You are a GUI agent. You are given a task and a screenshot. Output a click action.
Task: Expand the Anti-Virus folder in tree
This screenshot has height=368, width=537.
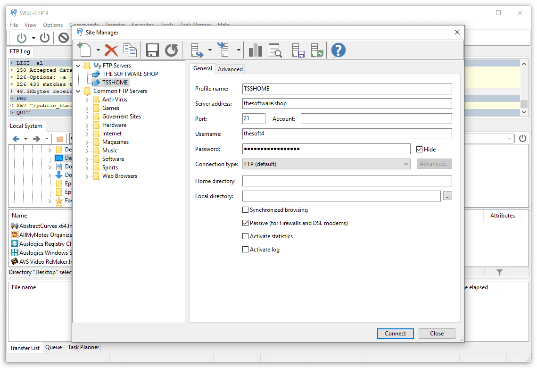(x=87, y=100)
